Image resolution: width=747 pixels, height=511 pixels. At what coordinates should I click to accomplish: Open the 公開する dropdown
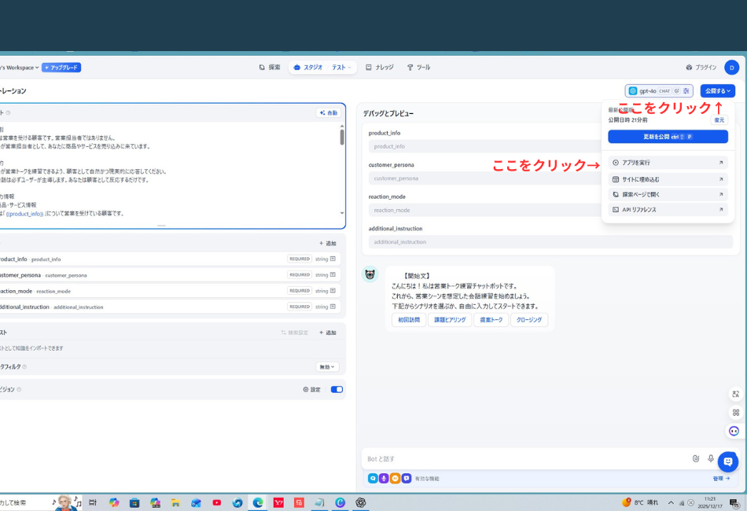pyautogui.click(x=716, y=90)
